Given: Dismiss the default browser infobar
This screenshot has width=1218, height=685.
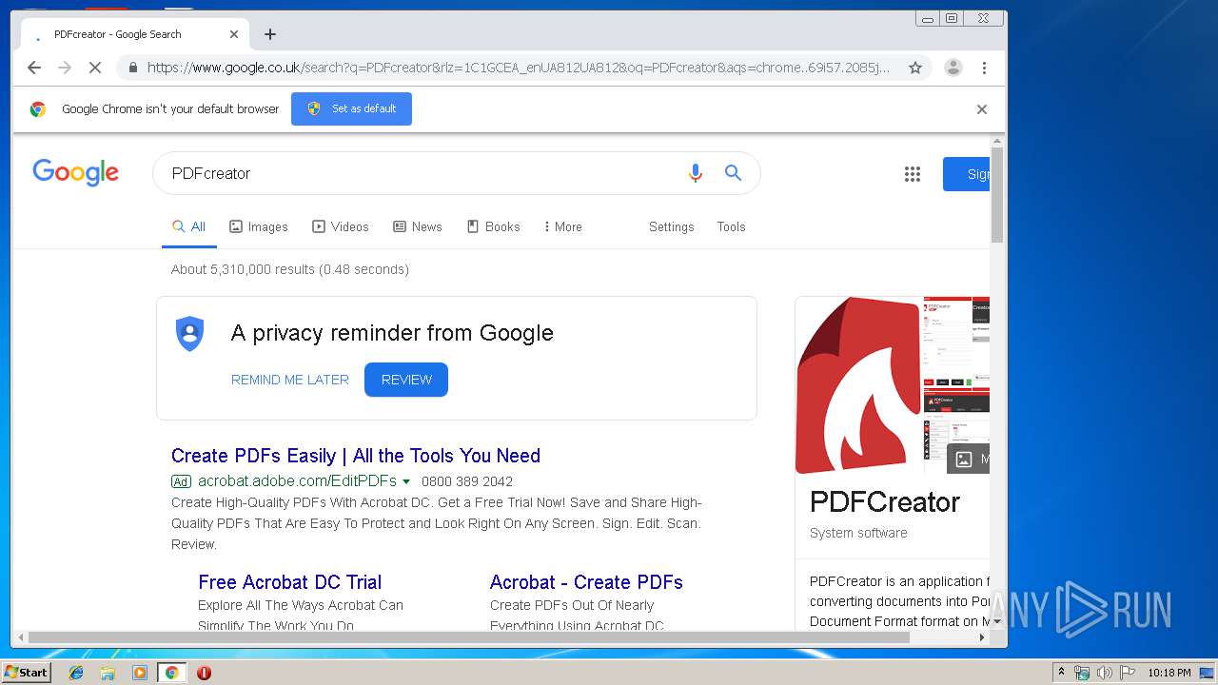Looking at the screenshot, I should [x=982, y=109].
